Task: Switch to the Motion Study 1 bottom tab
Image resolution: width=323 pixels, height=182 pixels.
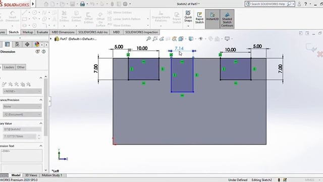Action: (x=51, y=175)
